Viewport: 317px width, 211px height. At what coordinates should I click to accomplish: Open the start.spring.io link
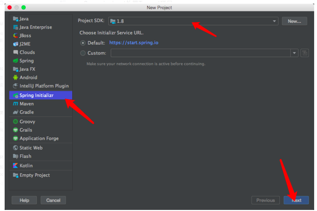coord(134,43)
